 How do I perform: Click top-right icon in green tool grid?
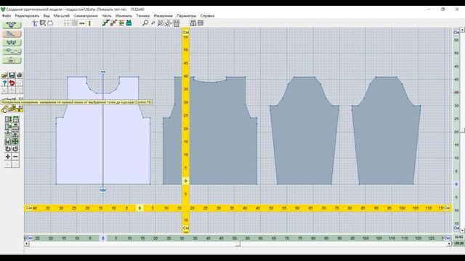pos(15,119)
